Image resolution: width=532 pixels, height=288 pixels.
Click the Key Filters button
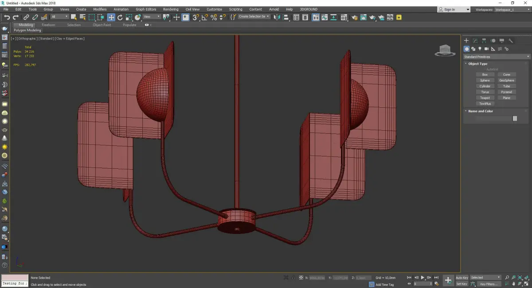489,284
